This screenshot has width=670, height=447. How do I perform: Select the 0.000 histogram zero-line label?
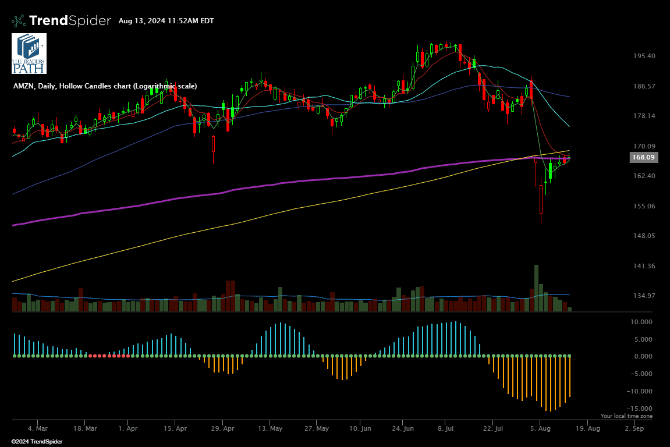644,356
